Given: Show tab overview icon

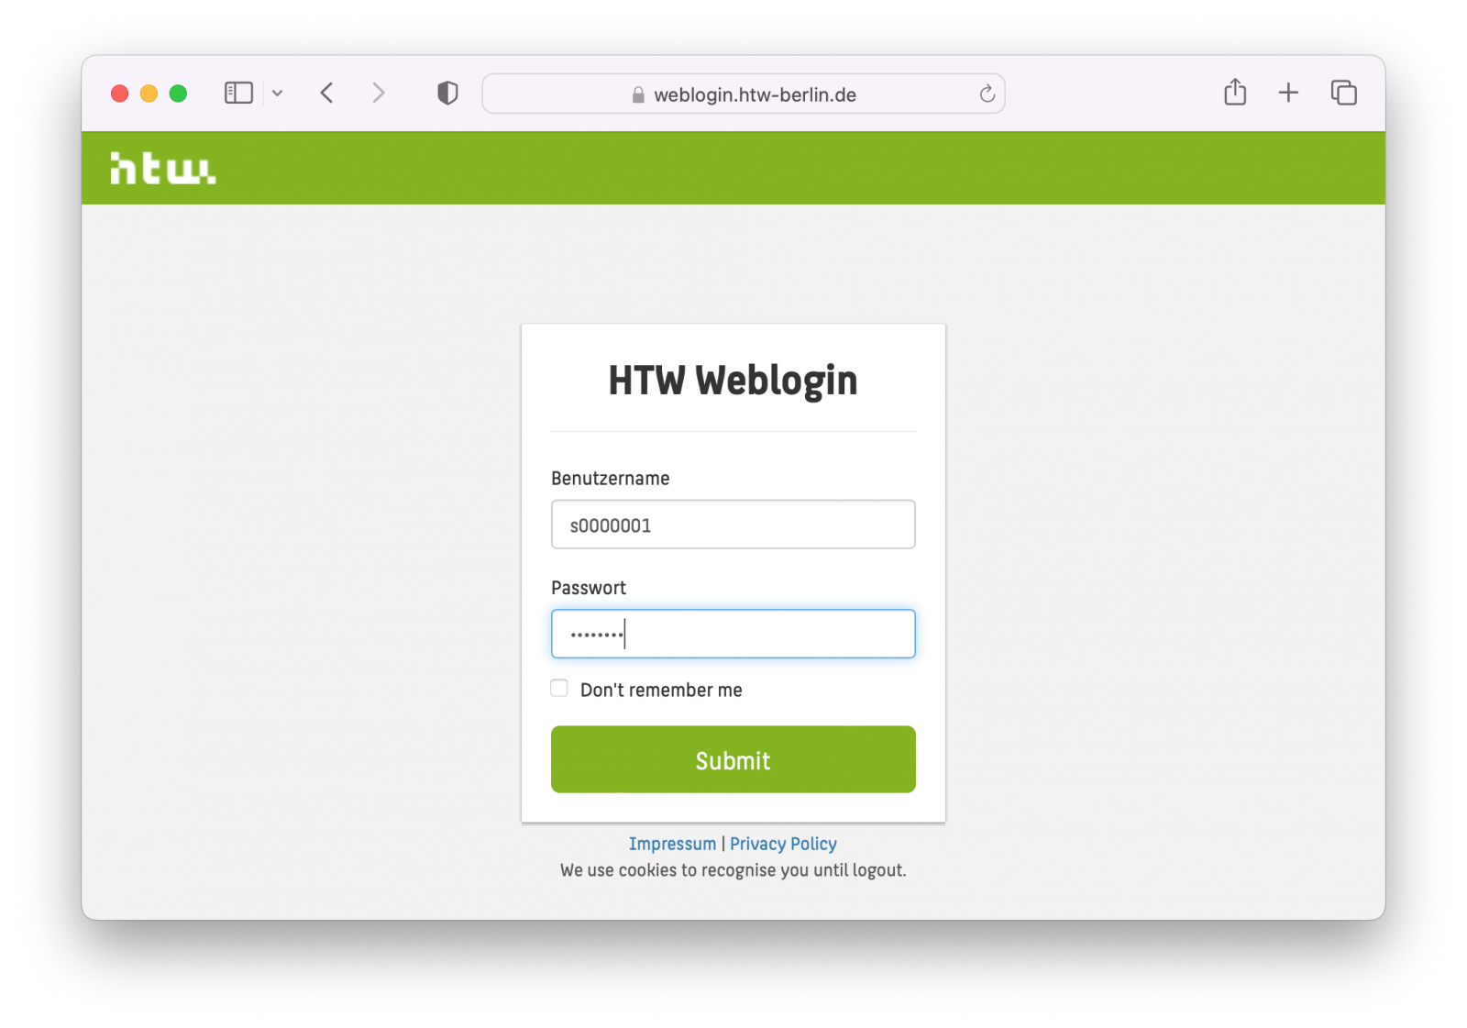Looking at the screenshot, I should [x=1343, y=93].
